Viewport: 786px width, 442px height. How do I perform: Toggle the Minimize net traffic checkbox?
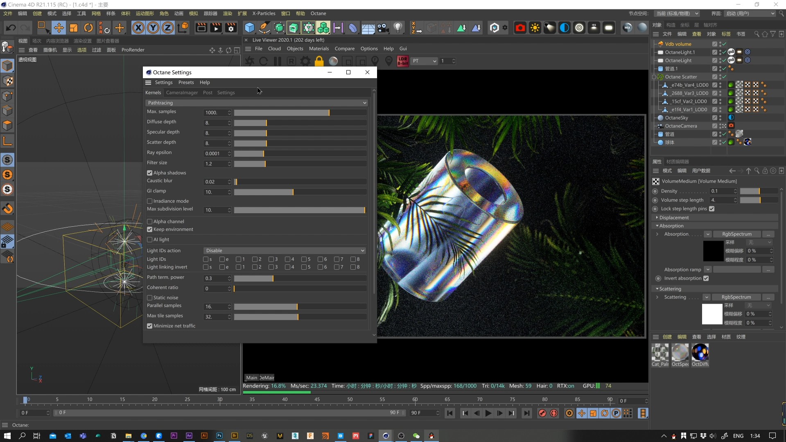[x=149, y=326]
